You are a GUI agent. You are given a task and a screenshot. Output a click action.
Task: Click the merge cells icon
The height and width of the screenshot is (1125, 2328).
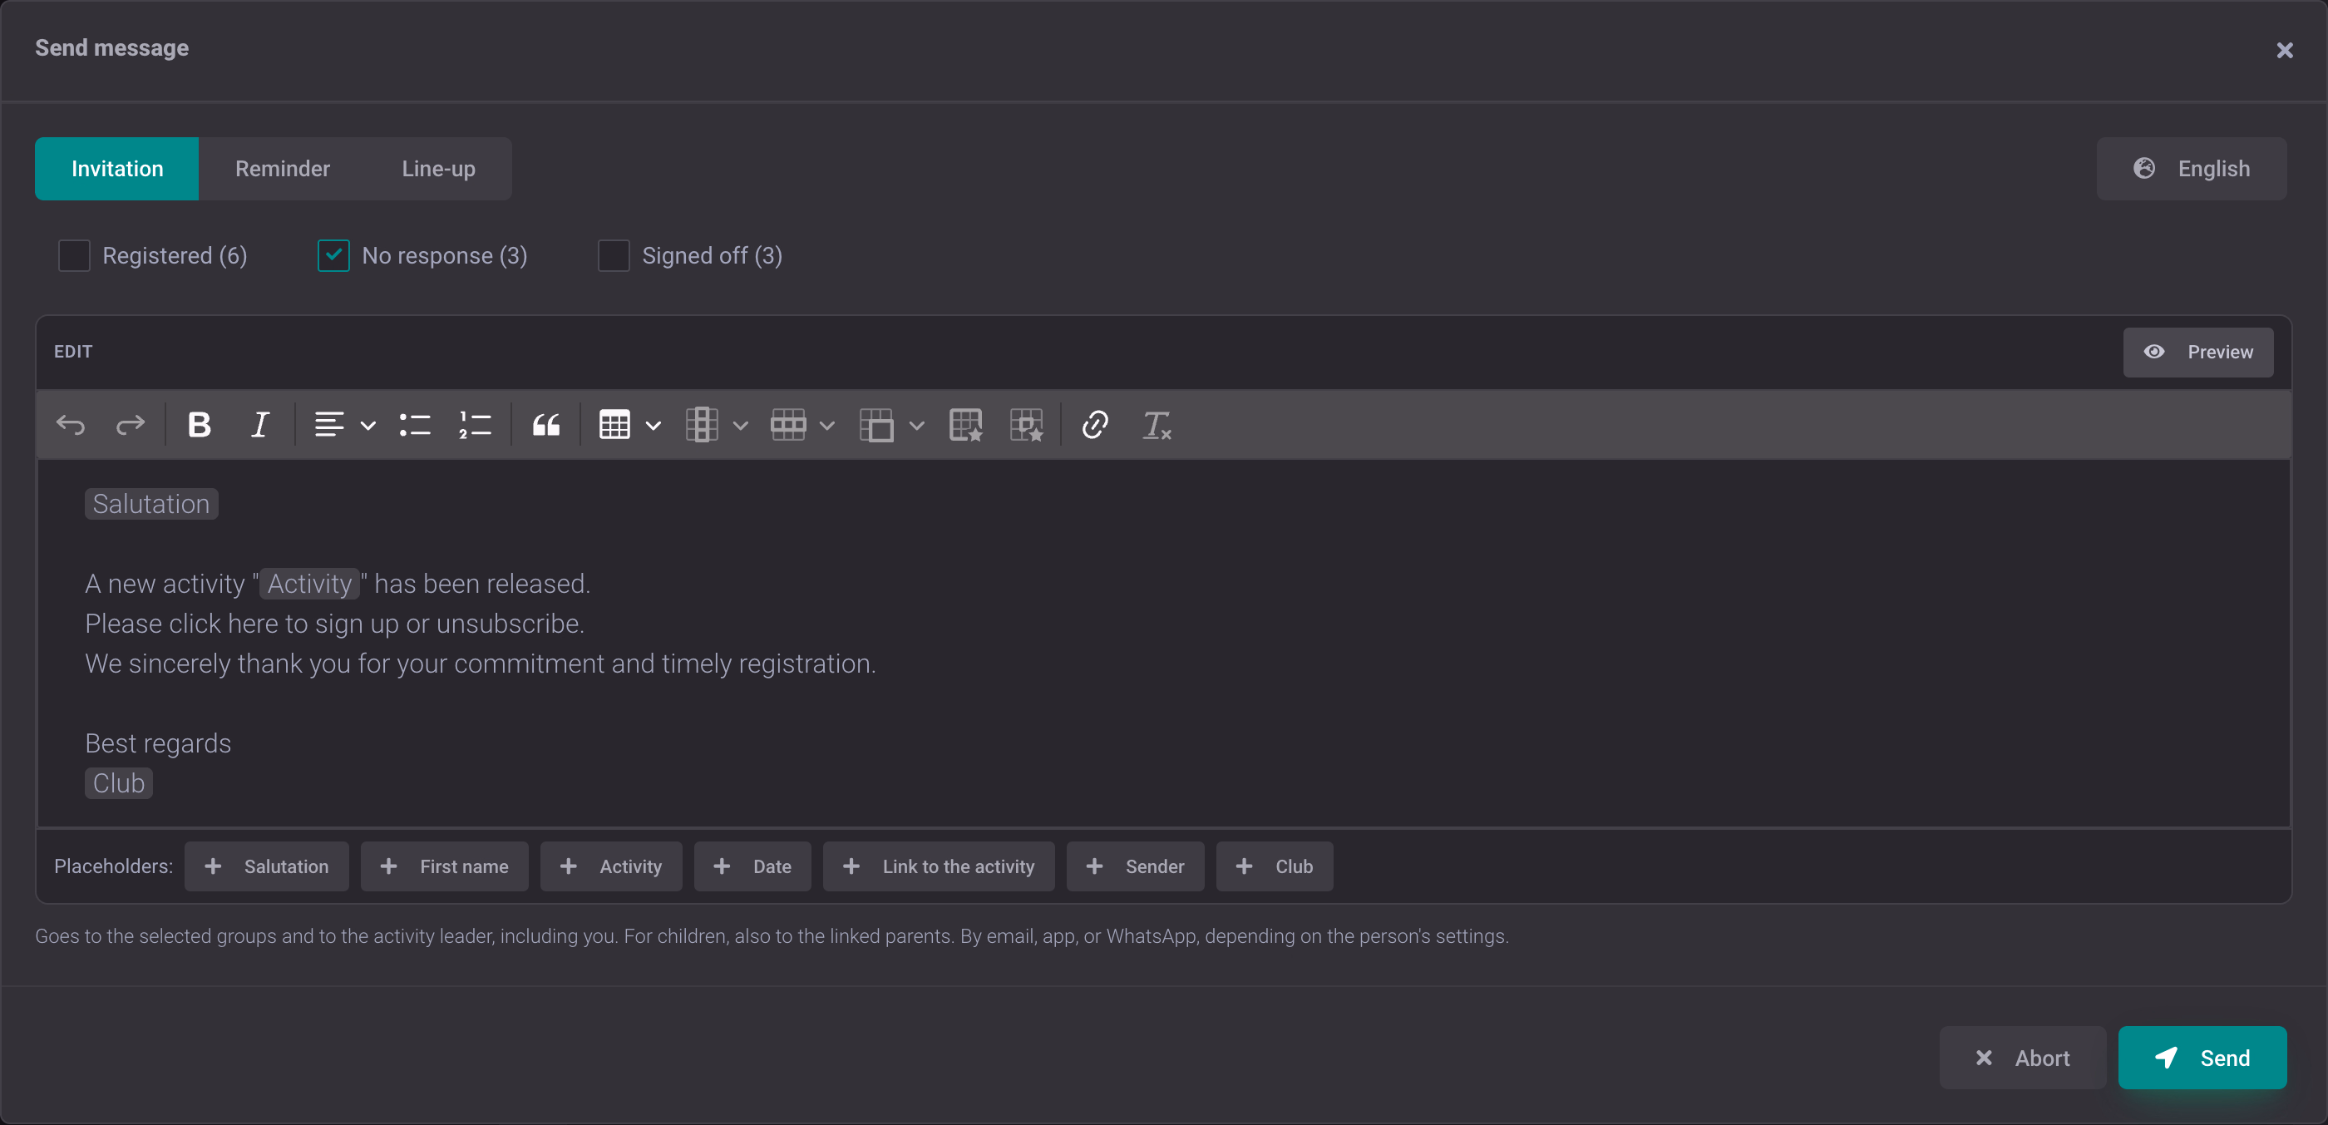point(876,425)
